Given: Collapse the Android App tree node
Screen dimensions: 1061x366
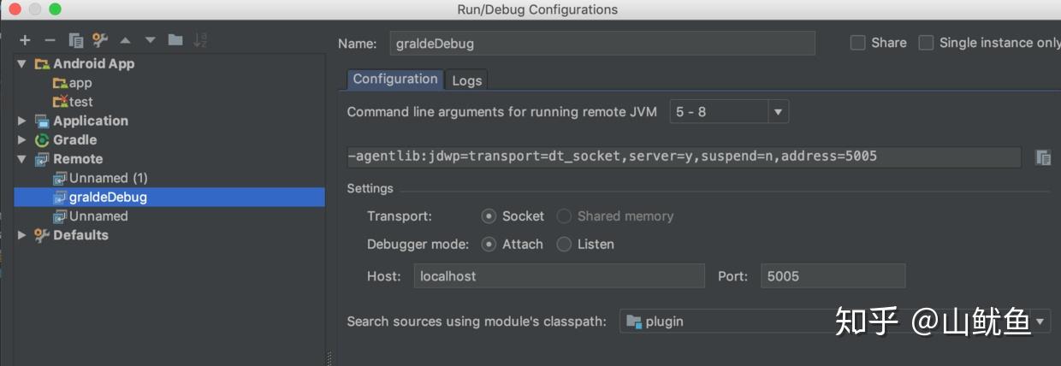Looking at the screenshot, I should point(22,64).
